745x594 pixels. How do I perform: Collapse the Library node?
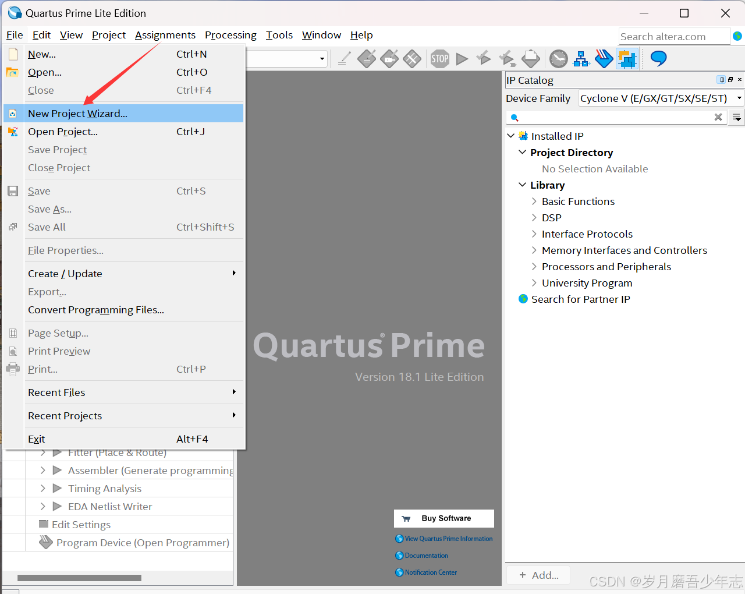pos(522,185)
